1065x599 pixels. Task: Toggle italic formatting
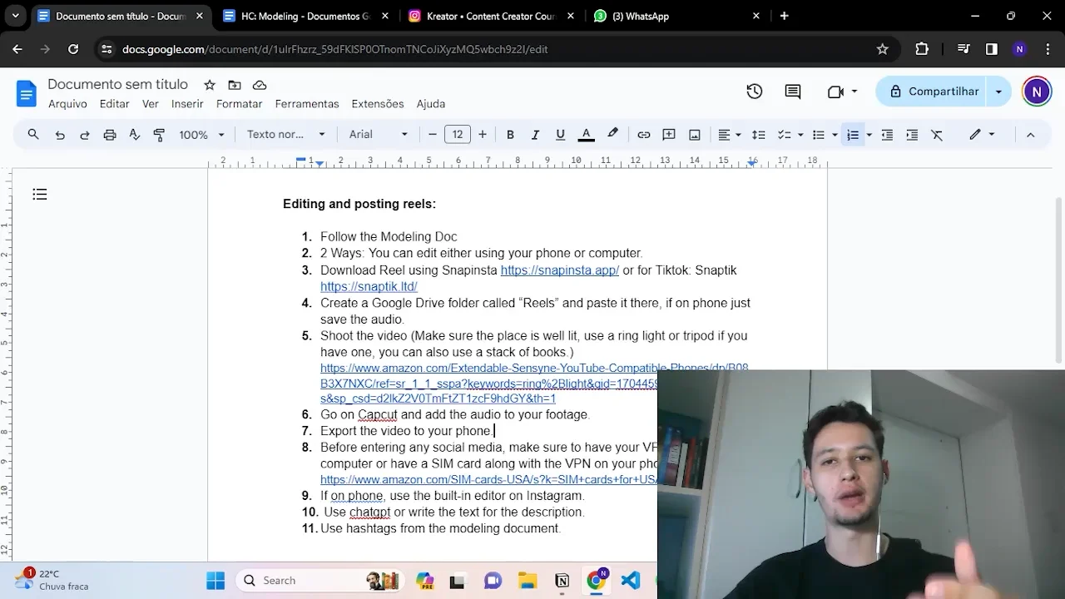(x=535, y=135)
